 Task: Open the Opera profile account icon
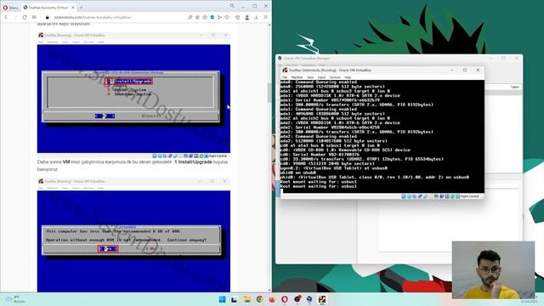click(247, 17)
